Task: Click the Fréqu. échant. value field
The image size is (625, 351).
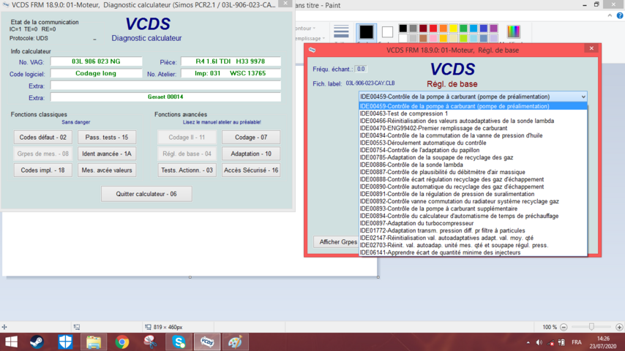Action: [361, 69]
